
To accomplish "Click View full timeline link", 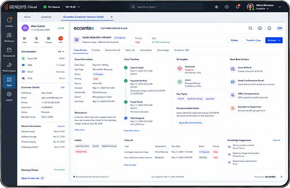I will [x=131, y=131].
